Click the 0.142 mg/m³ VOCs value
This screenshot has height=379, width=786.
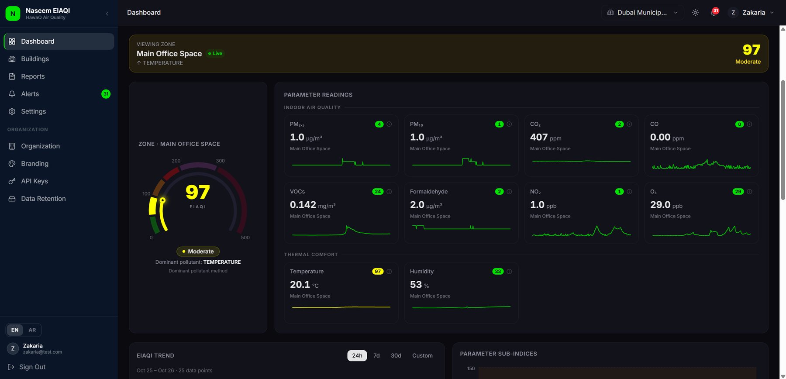[312, 205]
